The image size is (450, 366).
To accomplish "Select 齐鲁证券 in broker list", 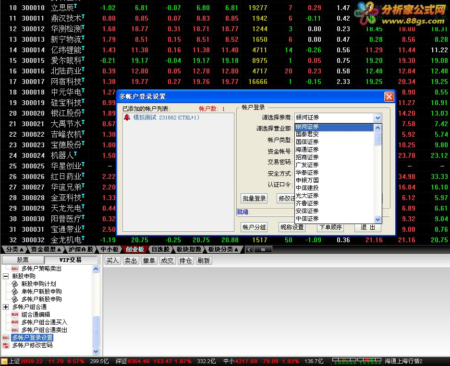I will pyautogui.click(x=334, y=203).
